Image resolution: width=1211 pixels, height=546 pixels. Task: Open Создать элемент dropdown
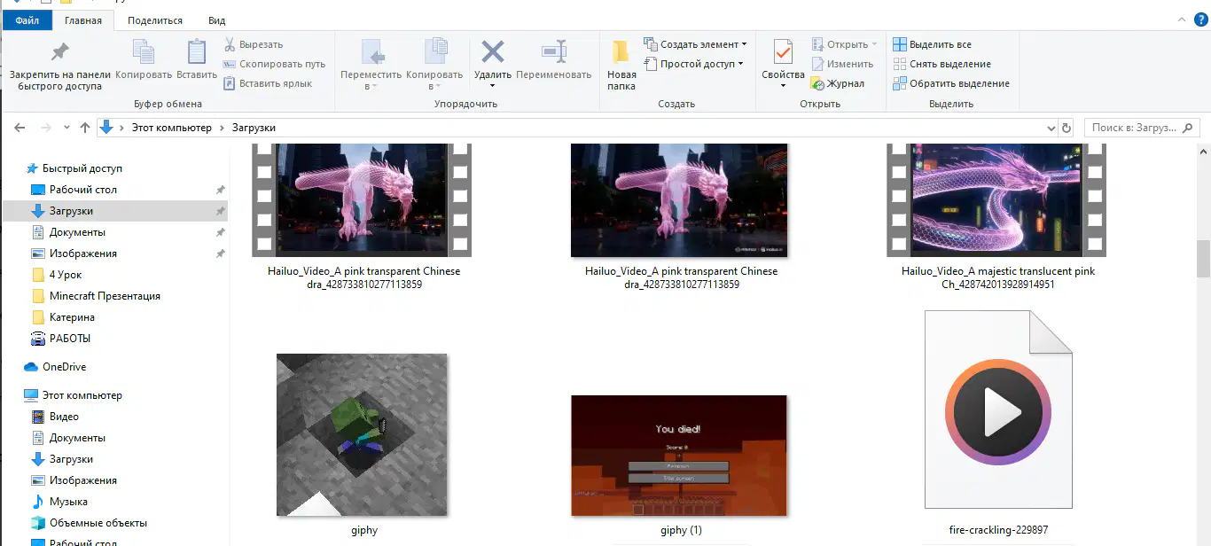tap(696, 44)
